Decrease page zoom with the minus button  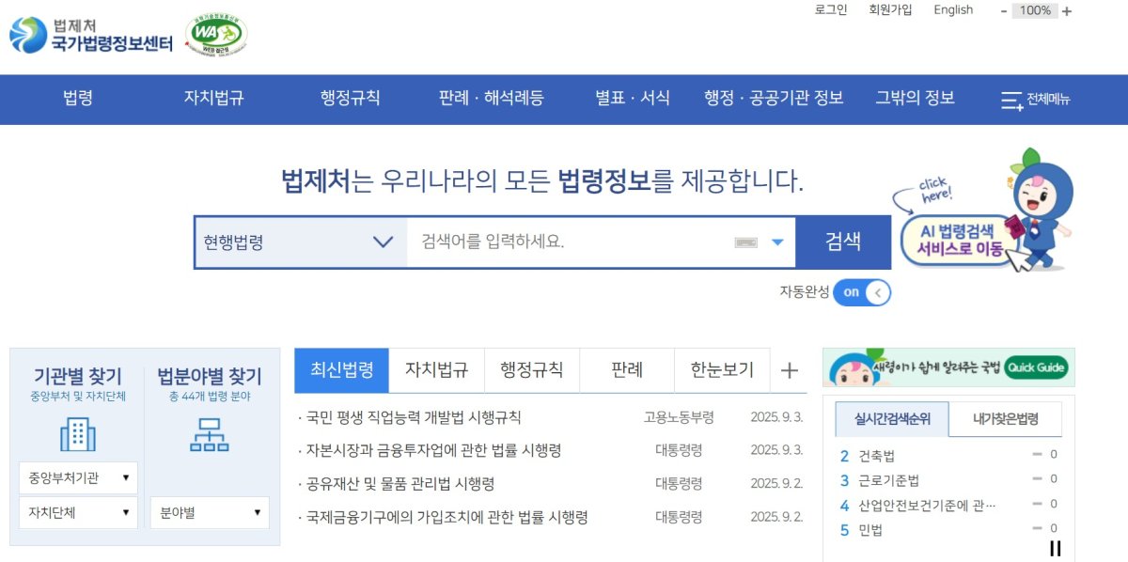pyautogui.click(x=1004, y=11)
